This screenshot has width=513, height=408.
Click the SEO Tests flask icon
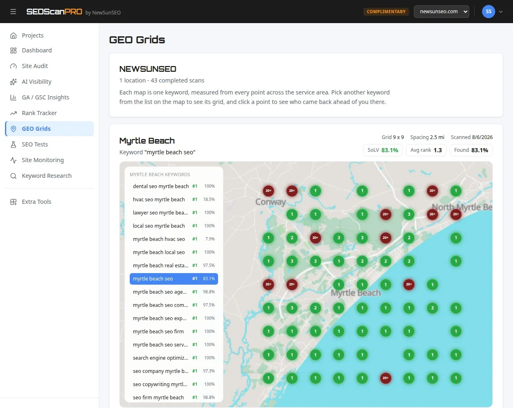click(x=13, y=144)
